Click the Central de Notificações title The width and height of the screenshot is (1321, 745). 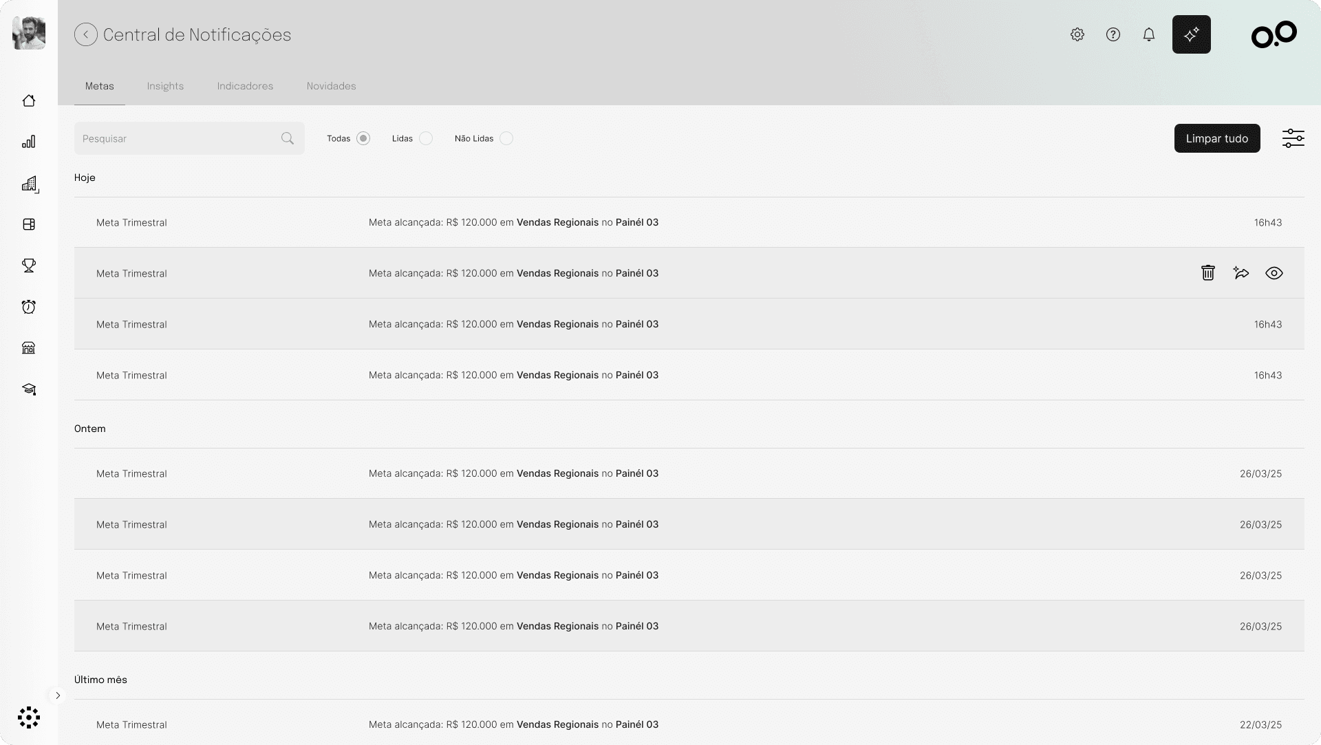click(x=197, y=34)
